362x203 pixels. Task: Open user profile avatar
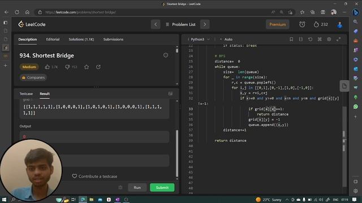point(339,25)
